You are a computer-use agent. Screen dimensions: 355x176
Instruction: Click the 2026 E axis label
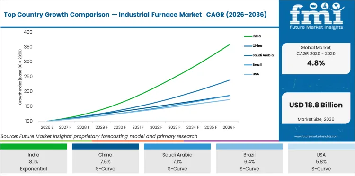click(x=47, y=127)
